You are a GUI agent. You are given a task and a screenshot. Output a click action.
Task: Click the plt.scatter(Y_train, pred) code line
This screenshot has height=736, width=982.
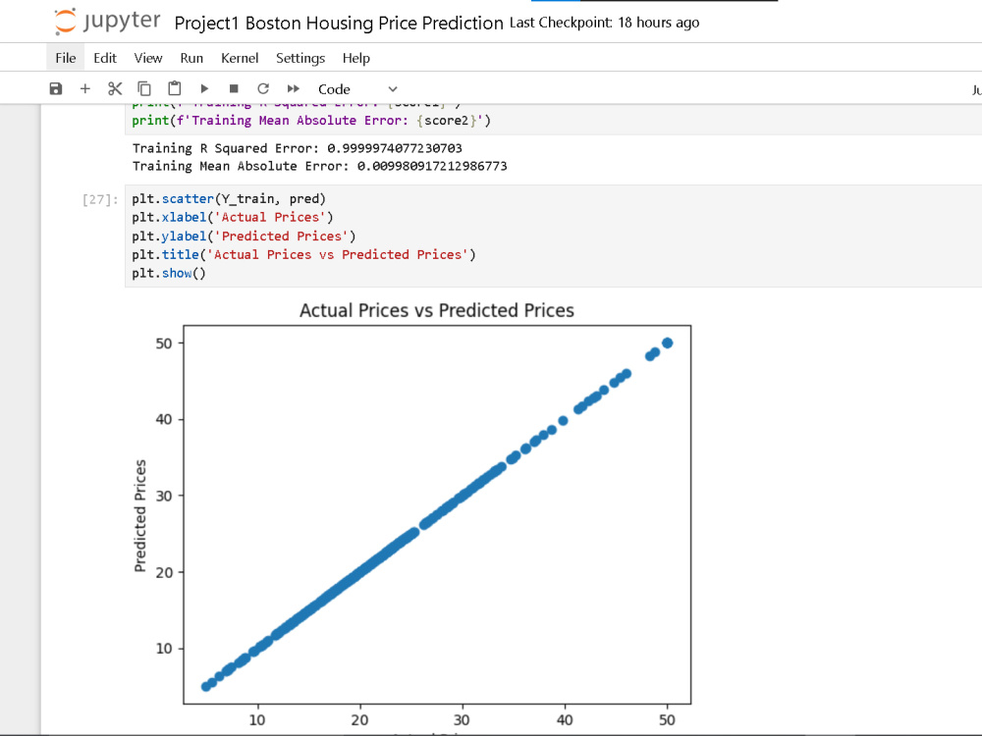229,199
